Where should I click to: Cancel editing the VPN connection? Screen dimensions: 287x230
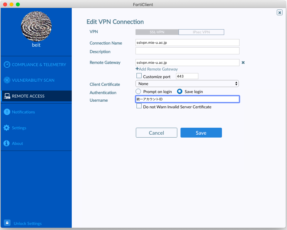pyautogui.click(x=156, y=132)
